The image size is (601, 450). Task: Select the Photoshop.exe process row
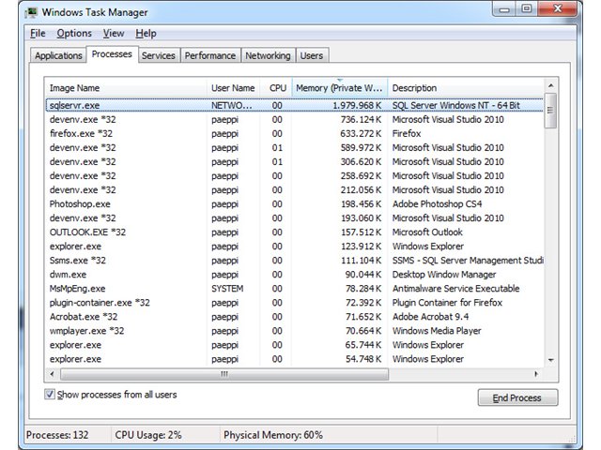[x=294, y=204]
